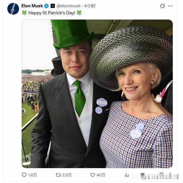Click the left shamrock emoji
The width and height of the screenshot is (183, 183).
(x=24, y=13)
